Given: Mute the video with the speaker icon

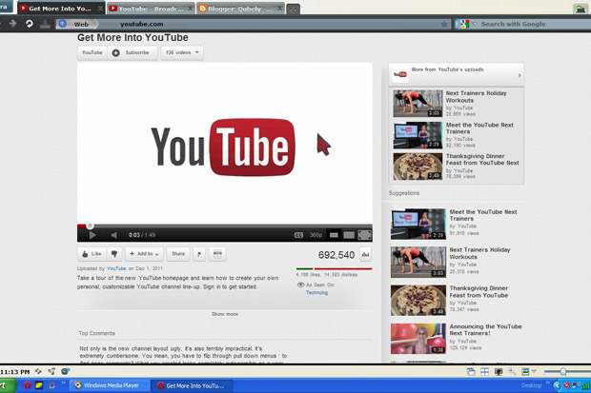Looking at the screenshot, I should [113, 235].
